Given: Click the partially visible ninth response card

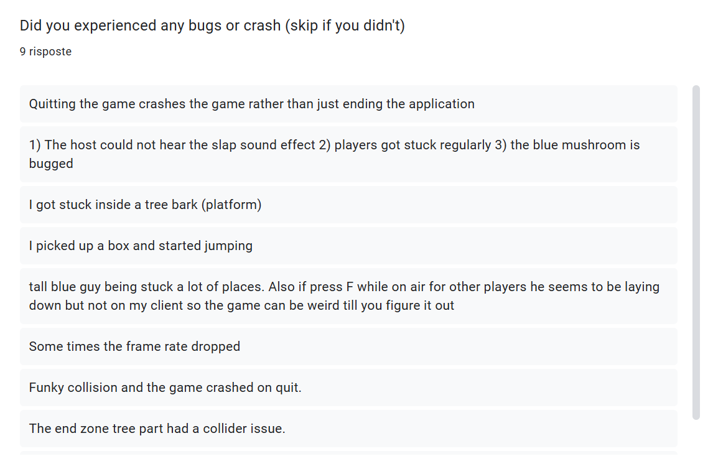Looking at the screenshot, I should pos(348,453).
